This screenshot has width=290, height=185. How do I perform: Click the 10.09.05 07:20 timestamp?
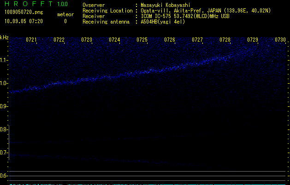point(23,21)
